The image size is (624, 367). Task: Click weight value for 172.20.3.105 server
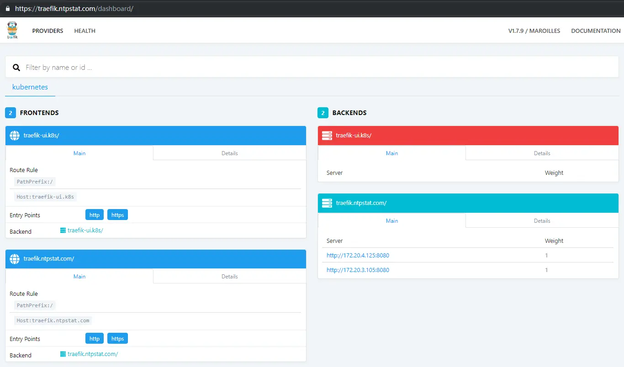click(x=546, y=270)
